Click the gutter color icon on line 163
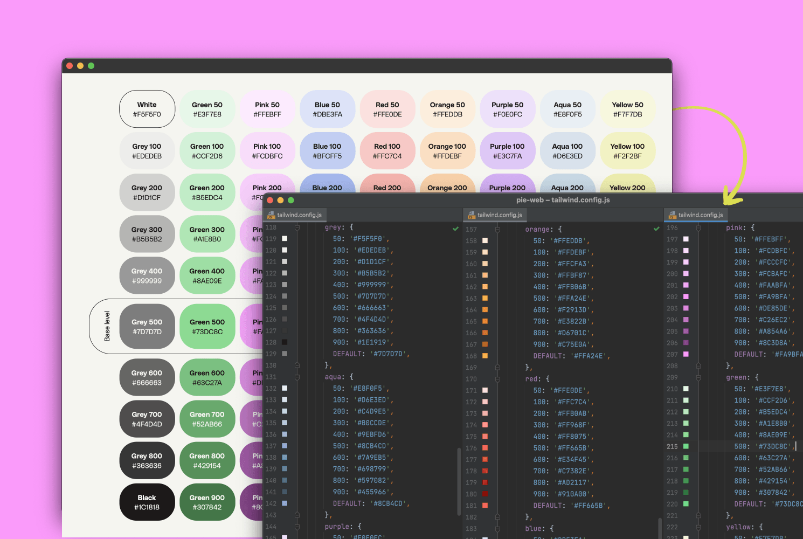Viewport: 803px width, 539px height. [485, 298]
